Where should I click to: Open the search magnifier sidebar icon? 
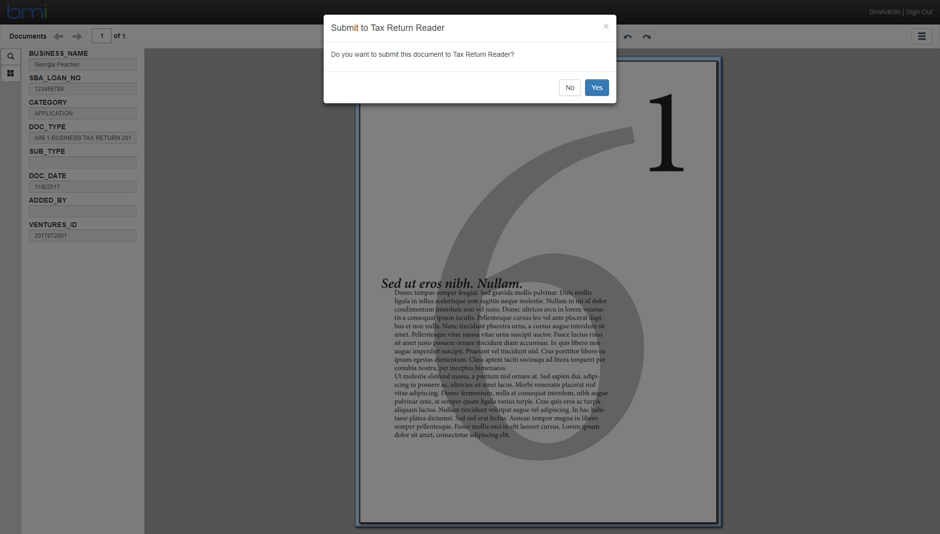pos(11,56)
